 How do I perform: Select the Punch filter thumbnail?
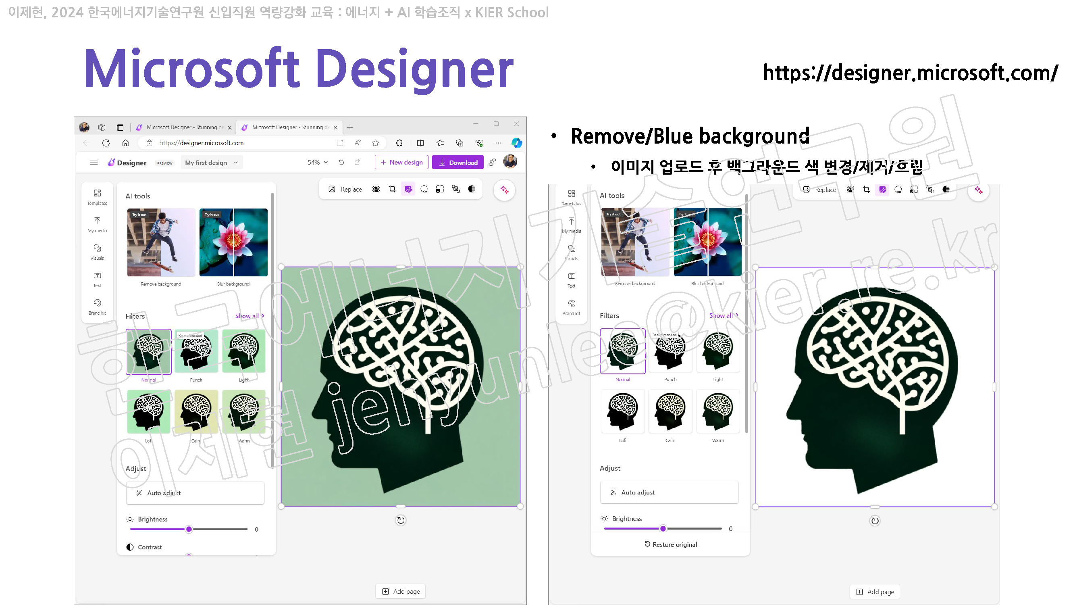click(x=196, y=351)
